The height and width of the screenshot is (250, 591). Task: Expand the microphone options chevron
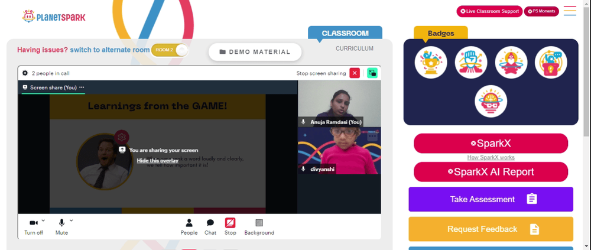point(72,220)
